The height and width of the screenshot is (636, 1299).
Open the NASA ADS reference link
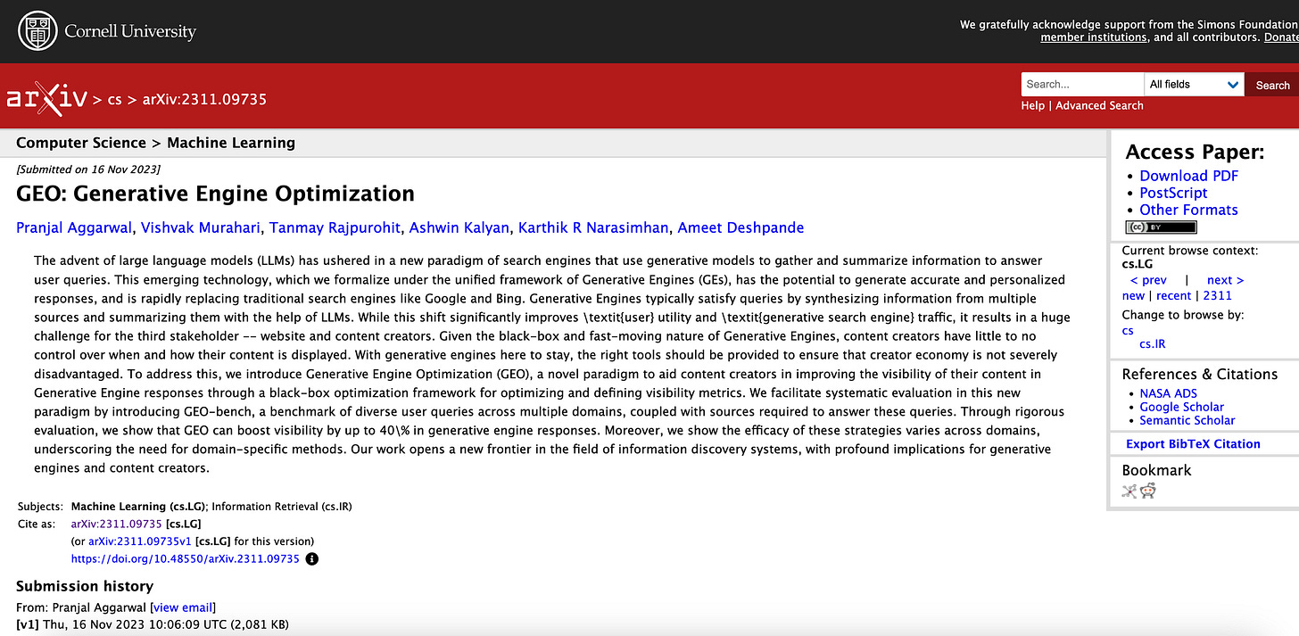[1168, 393]
